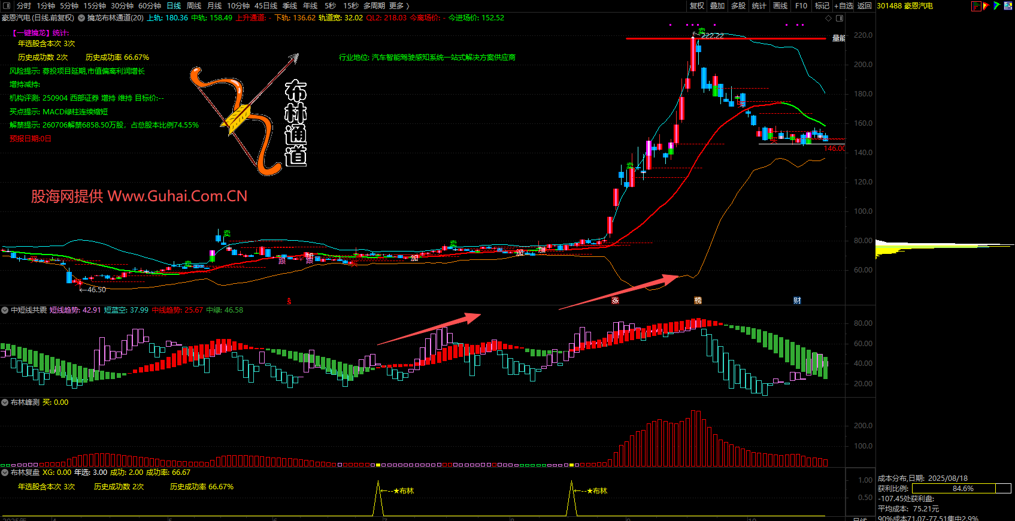Open the 画线 drawing tools
The width and height of the screenshot is (1015, 521).
[780, 6]
